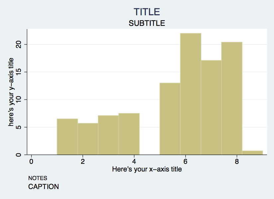The image size is (274, 199).
Task: Click the y-axis label 5
Action: [18, 127]
